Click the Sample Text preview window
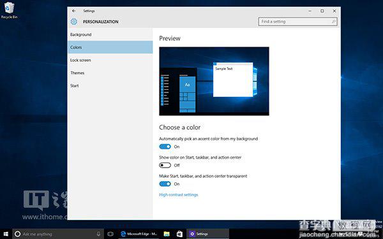383x239 pixels. (233, 80)
